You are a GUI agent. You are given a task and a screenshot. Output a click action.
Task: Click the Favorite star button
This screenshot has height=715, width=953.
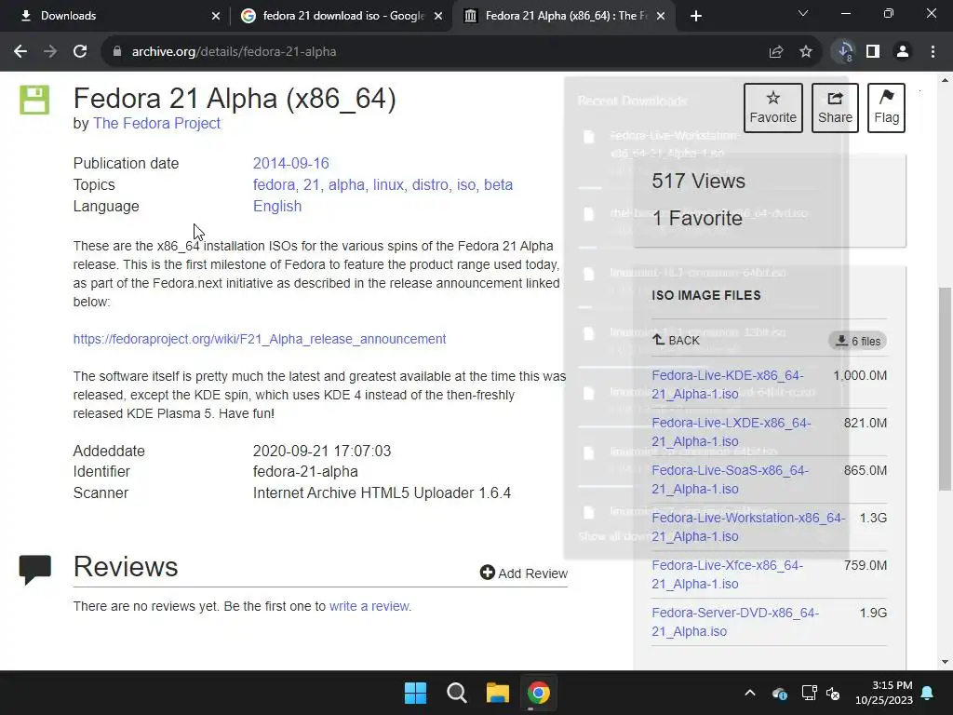coord(773,108)
